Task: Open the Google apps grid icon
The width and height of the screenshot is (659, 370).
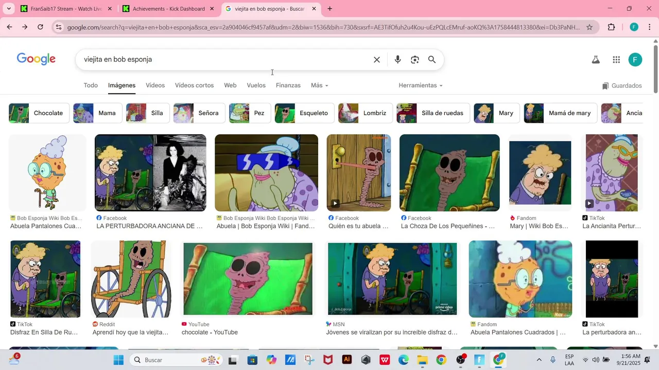Action: (616, 60)
